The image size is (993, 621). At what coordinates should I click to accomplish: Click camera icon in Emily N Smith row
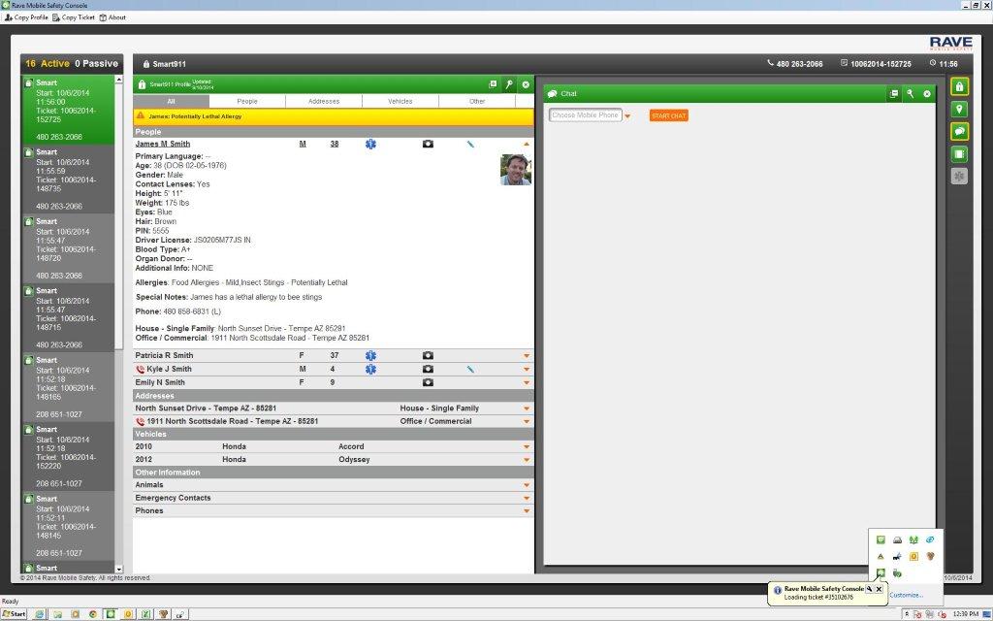428,382
